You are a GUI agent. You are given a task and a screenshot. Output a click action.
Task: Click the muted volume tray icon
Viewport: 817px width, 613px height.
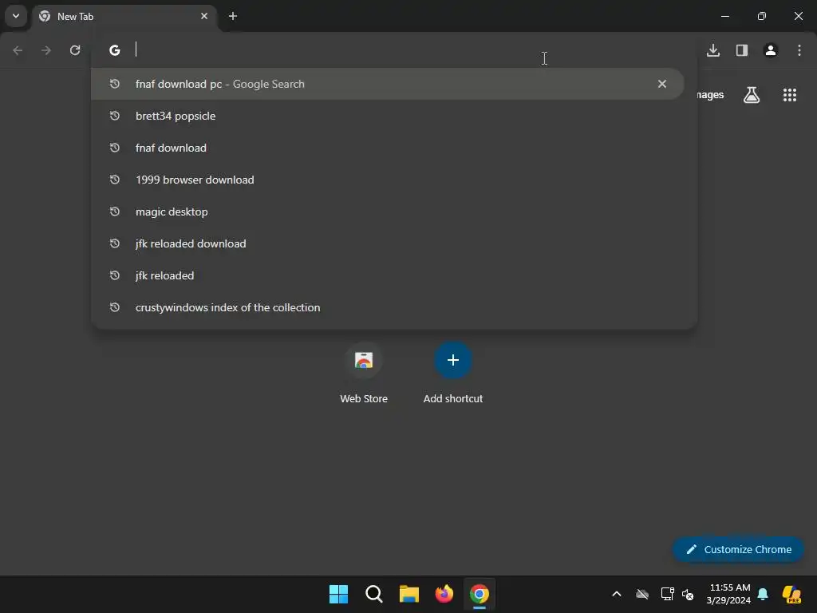click(x=688, y=594)
